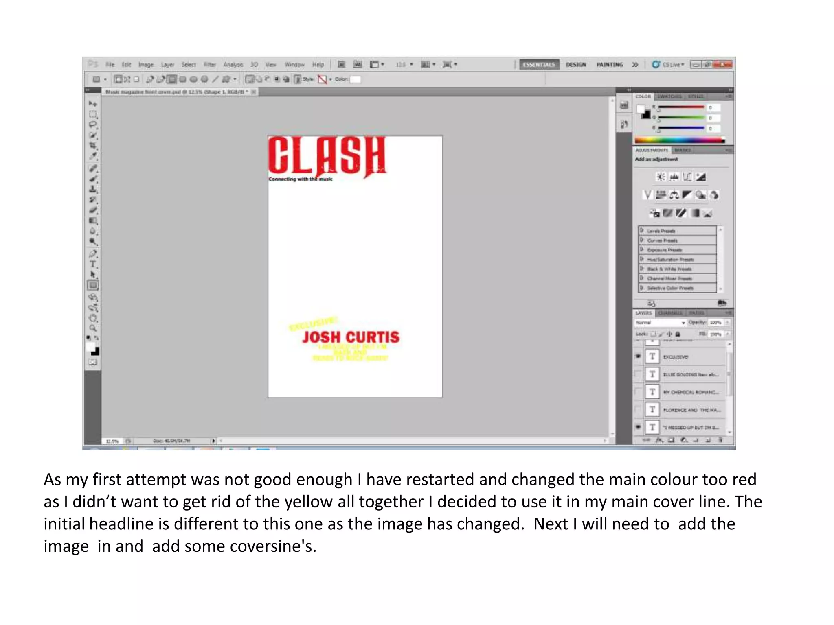Add a Gradient Map adjustment
The width and height of the screenshot is (834, 625).
[x=695, y=213]
